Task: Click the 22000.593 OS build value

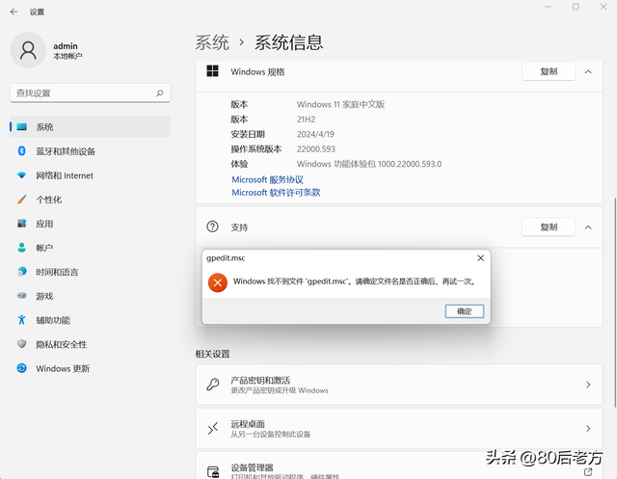Action: (x=316, y=149)
